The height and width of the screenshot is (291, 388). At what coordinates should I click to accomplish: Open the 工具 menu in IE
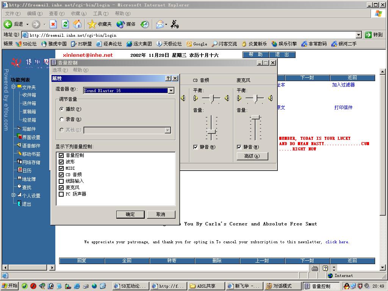[x=100, y=14]
